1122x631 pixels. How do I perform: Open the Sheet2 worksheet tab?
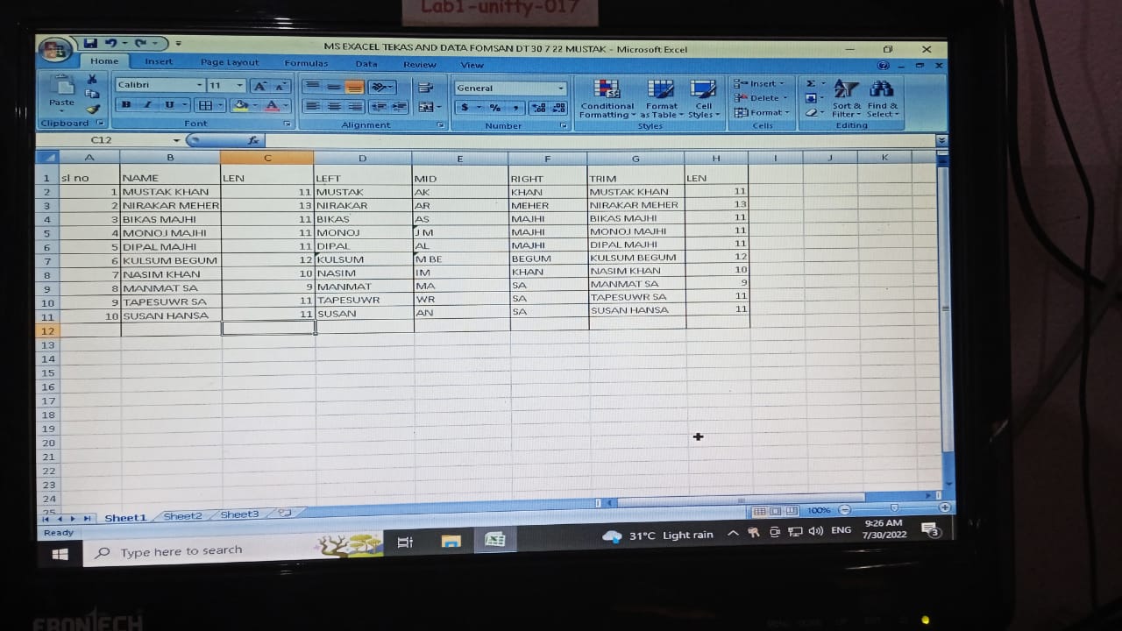coord(182,516)
